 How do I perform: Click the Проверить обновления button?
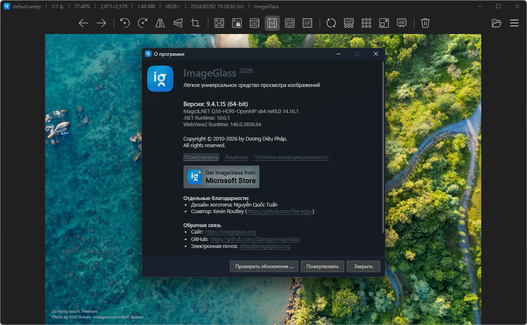coord(264,266)
